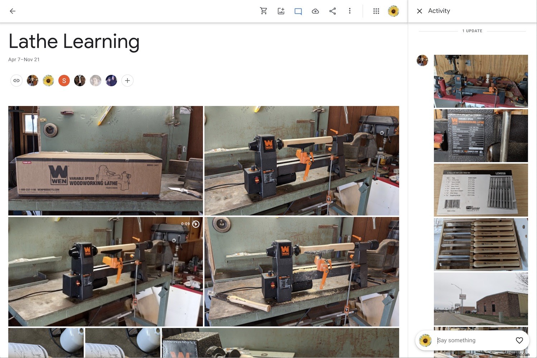Image resolution: width=537 pixels, height=358 pixels.
Task: Open the lathe chisel set thumbnail
Action: pos(481,190)
